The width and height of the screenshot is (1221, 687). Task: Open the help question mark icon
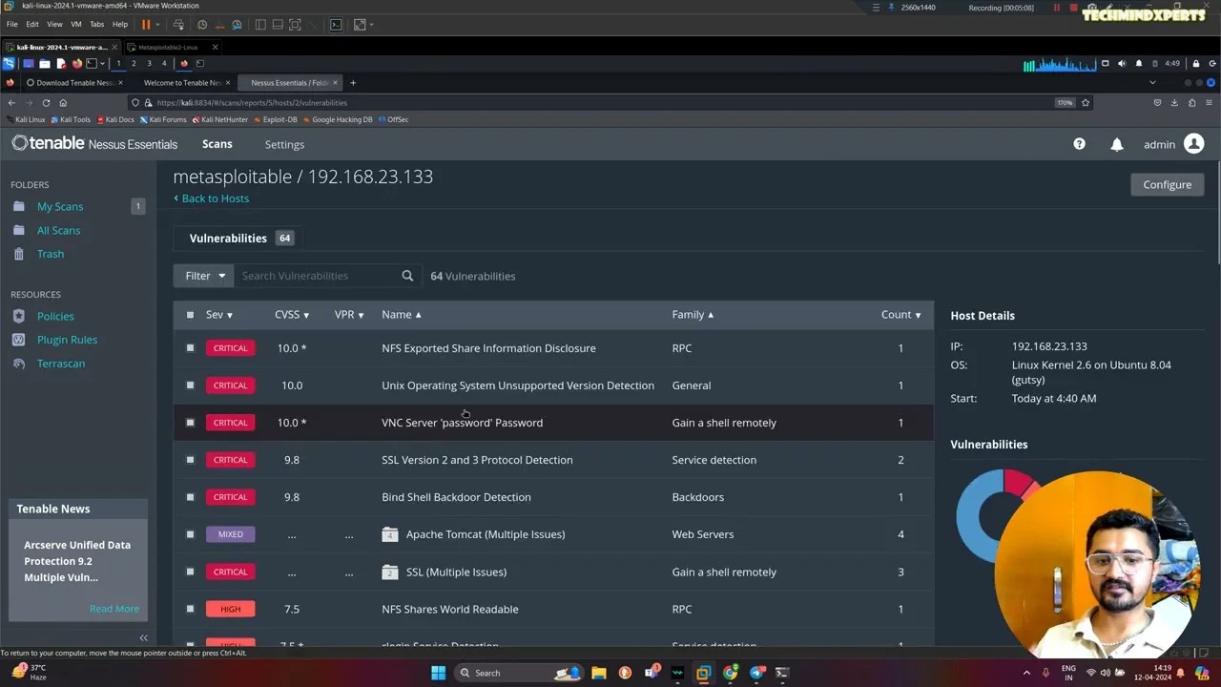point(1079,144)
